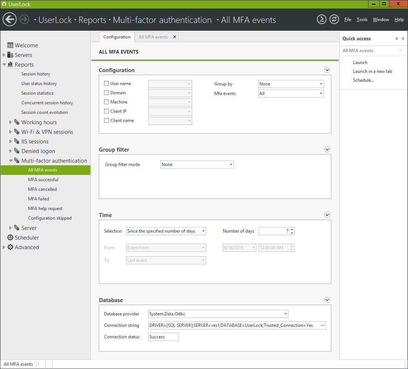
Task: Click Launch in Quick access
Action: 360,62
